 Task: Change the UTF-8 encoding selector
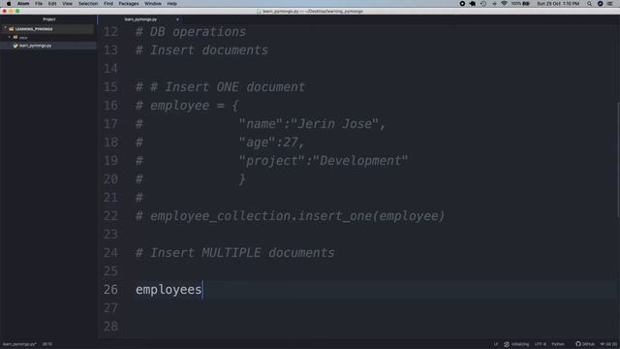pos(541,344)
